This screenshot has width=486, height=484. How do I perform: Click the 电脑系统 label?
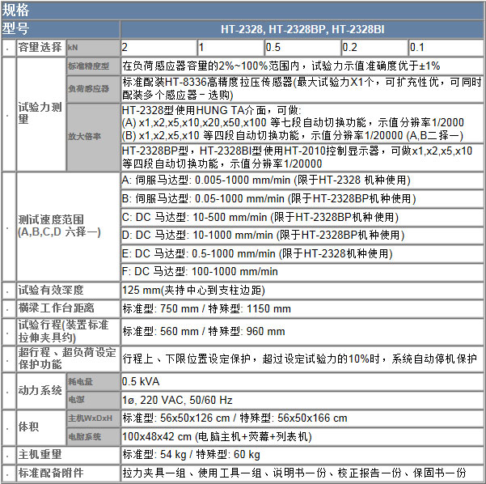coord(84,436)
